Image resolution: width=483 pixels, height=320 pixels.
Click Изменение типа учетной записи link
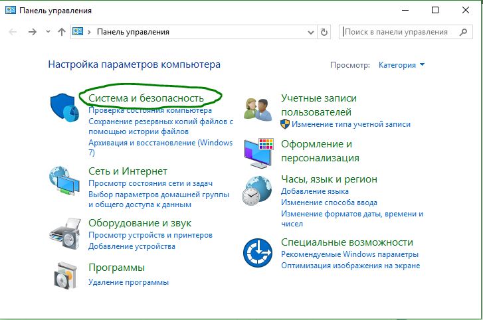click(351, 124)
